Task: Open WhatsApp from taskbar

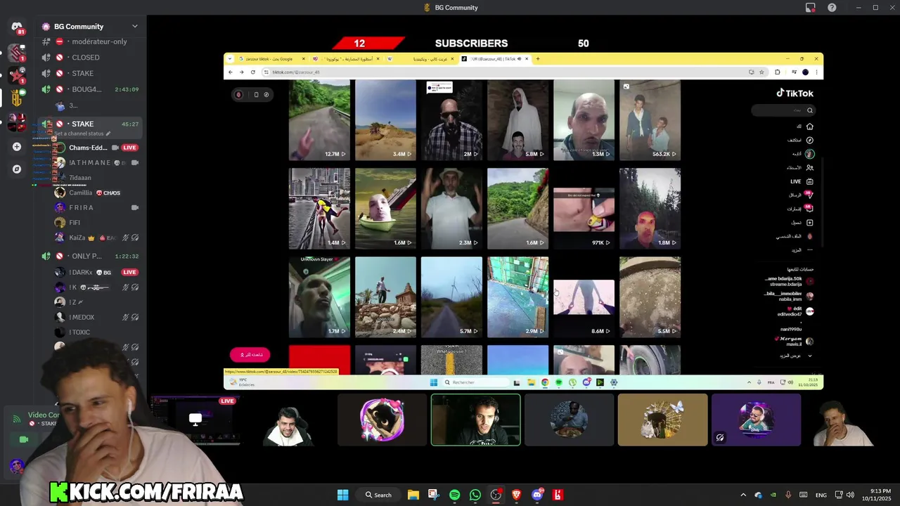Action: click(475, 495)
